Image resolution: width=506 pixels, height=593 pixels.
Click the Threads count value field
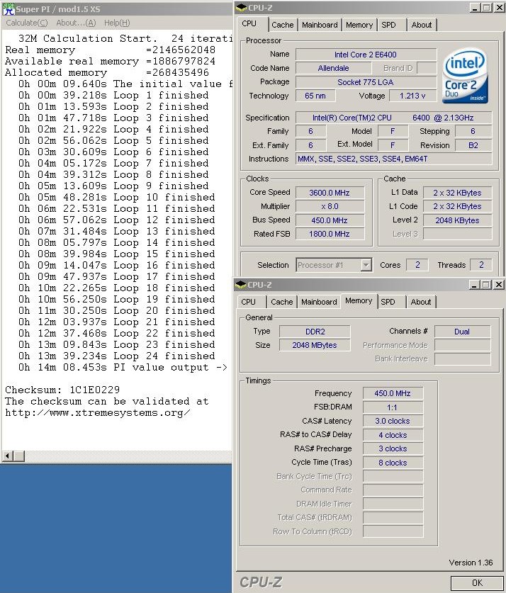pyautogui.click(x=481, y=265)
